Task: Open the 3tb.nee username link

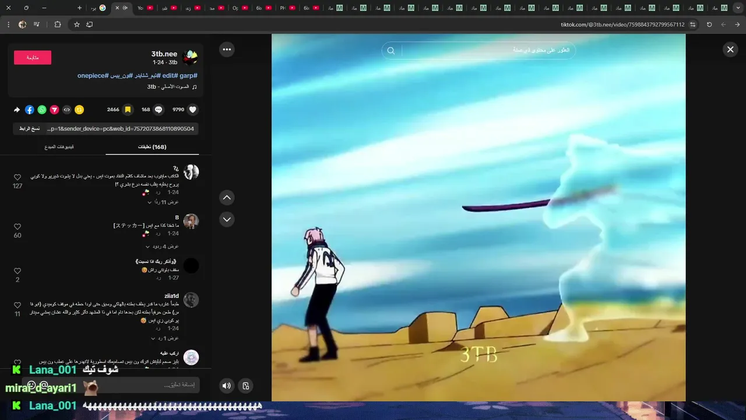Action: [164, 54]
